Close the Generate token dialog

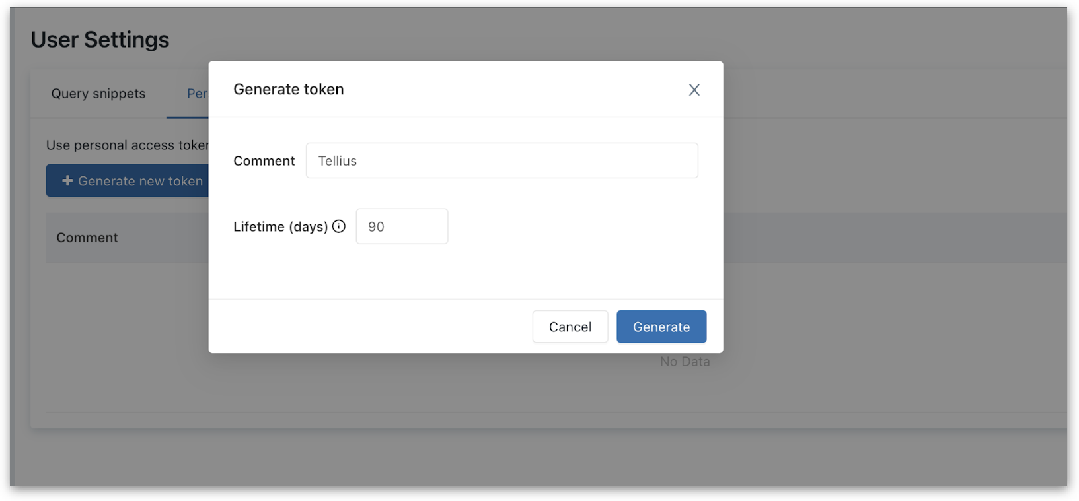(x=694, y=90)
